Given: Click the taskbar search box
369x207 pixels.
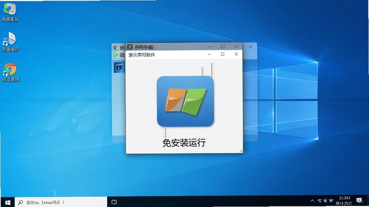Looking at the screenshot, I should [x=61, y=202].
